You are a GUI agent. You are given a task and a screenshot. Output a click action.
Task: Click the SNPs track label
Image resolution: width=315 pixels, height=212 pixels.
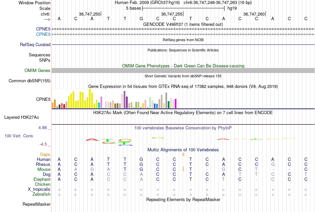(45, 60)
